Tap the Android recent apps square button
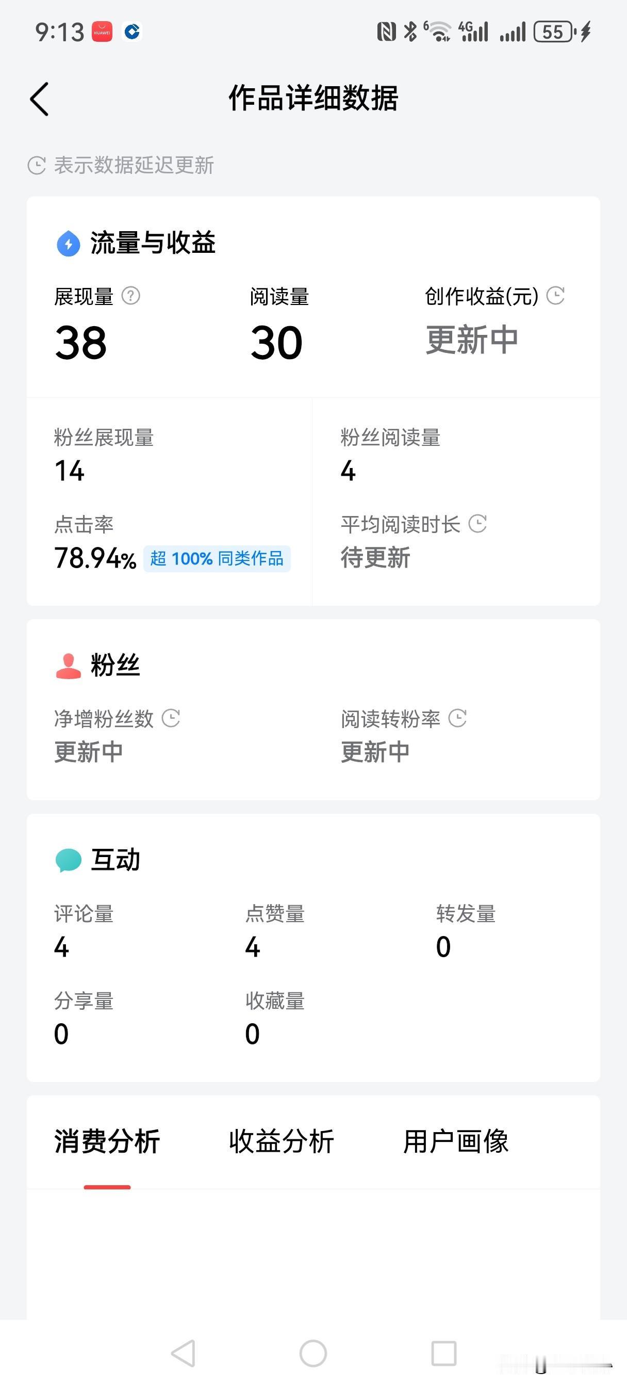This screenshot has width=627, height=1387. pos(444,1353)
